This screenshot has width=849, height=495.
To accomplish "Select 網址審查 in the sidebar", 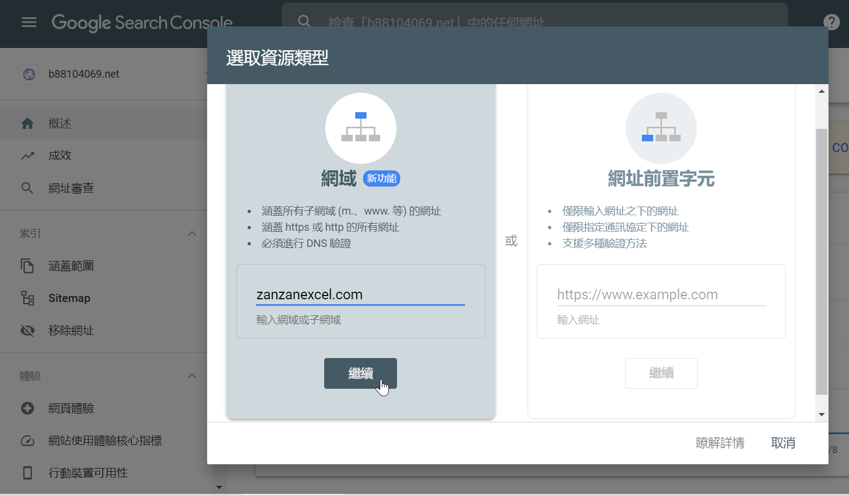I will coord(104,188).
